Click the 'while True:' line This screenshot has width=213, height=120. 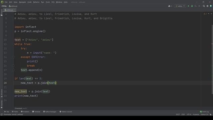pos(23,44)
